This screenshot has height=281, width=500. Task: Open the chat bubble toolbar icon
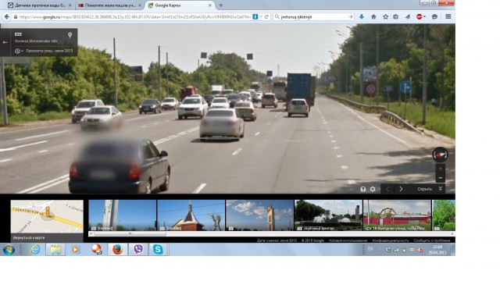(x=434, y=17)
